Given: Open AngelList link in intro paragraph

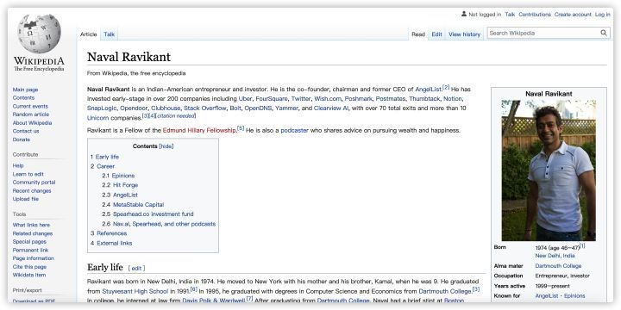Looking at the screenshot, I should click(x=428, y=90).
